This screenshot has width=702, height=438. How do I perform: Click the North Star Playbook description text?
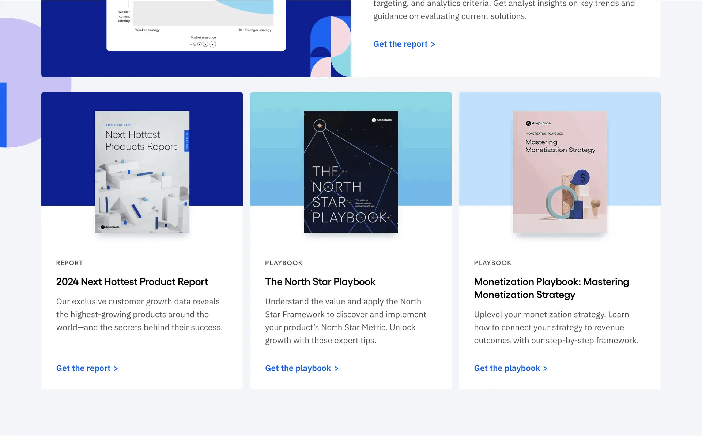[x=346, y=321]
